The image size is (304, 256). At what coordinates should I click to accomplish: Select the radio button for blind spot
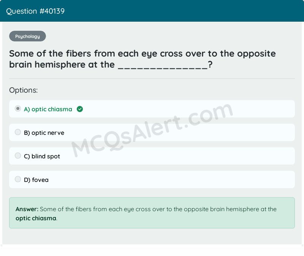click(x=18, y=155)
